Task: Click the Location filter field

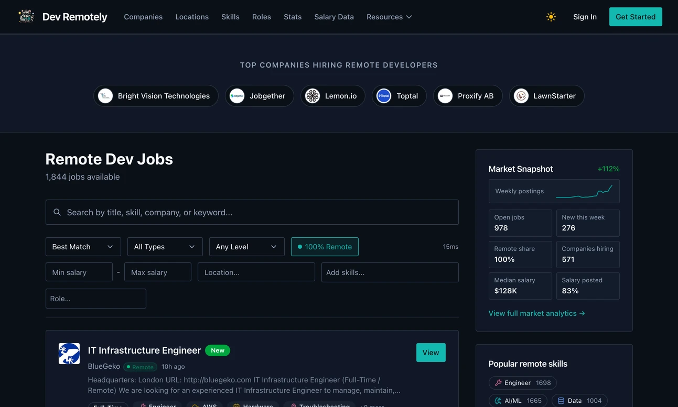Action: [256, 272]
